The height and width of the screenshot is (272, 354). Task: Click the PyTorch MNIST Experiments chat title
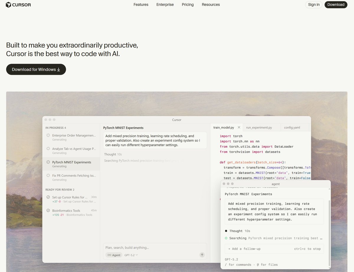[x=123, y=128]
